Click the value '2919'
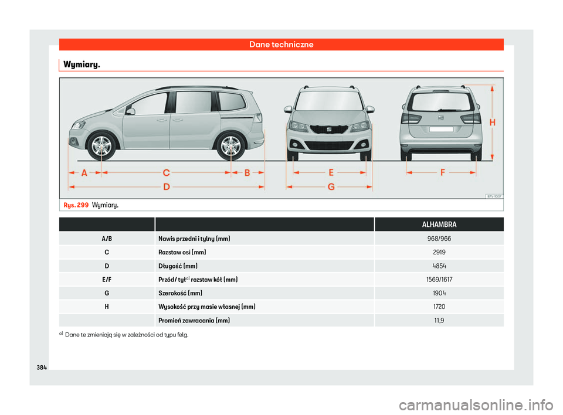This screenshot has height=415, width=563. tap(439, 253)
